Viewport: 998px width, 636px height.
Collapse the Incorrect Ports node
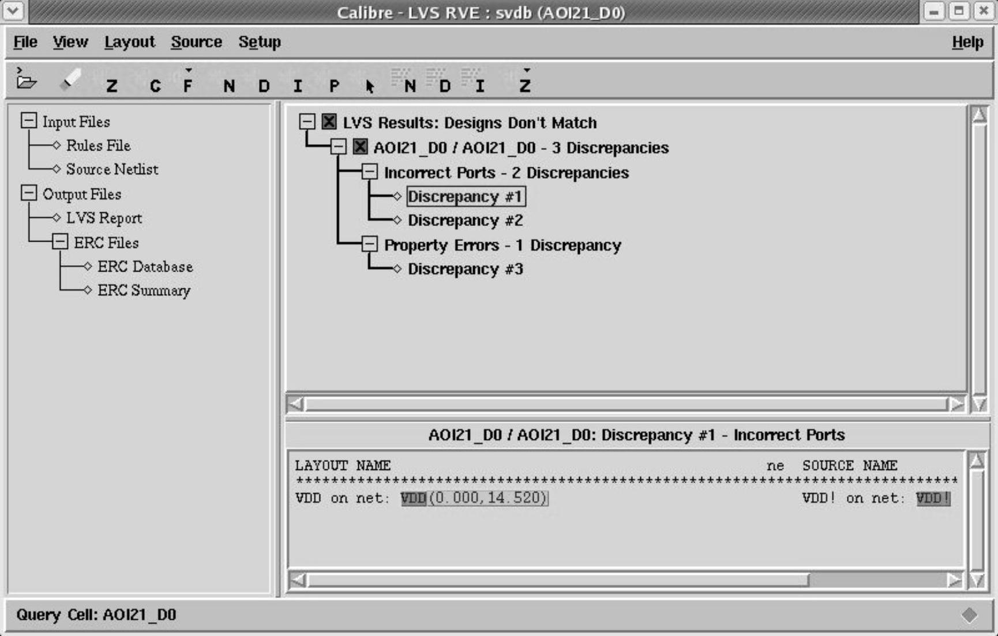[x=369, y=171]
